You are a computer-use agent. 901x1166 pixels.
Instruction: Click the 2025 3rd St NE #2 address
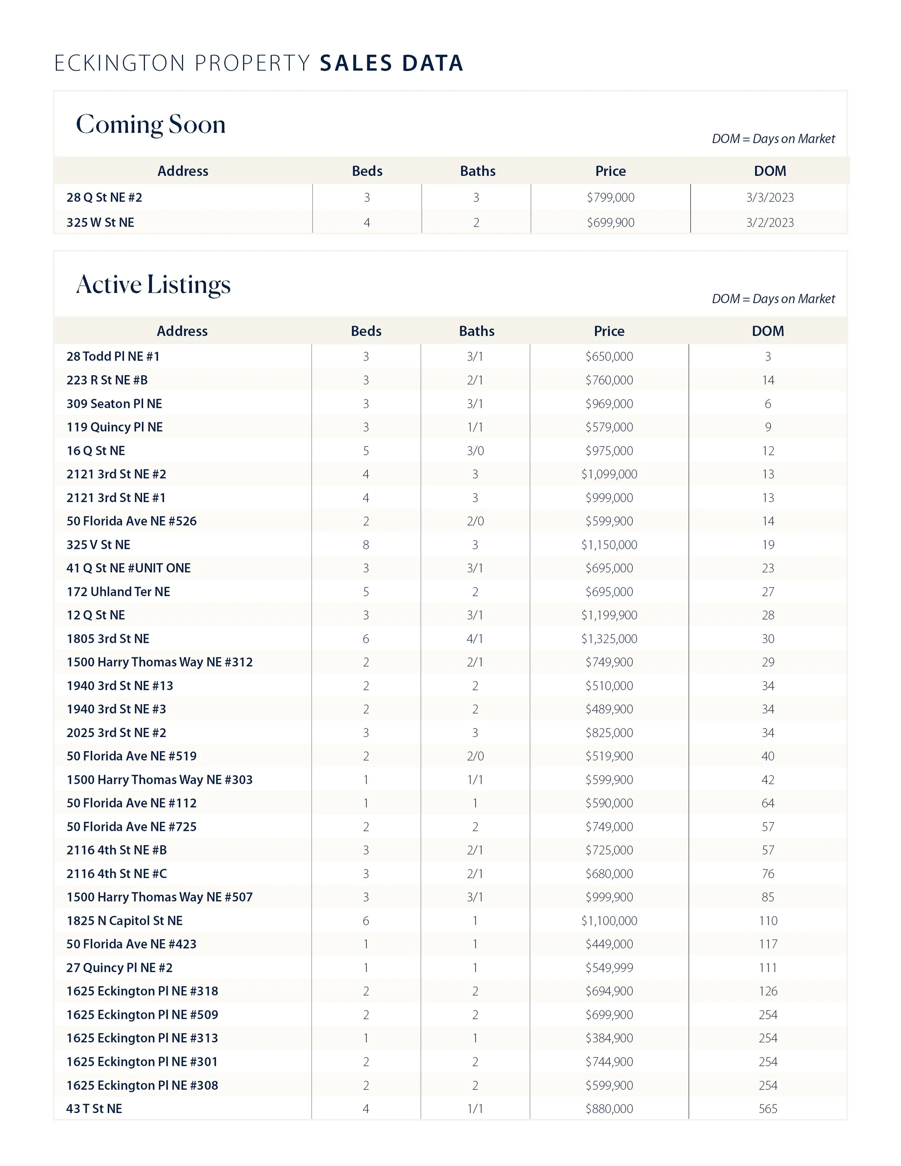coord(116,732)
